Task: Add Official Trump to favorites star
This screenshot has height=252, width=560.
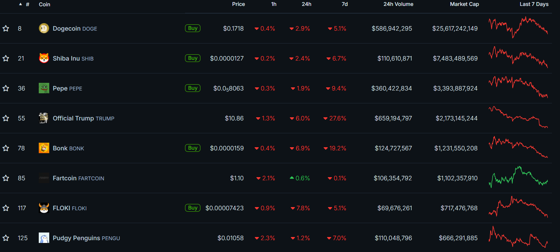Action: click(x=6, y=118)
